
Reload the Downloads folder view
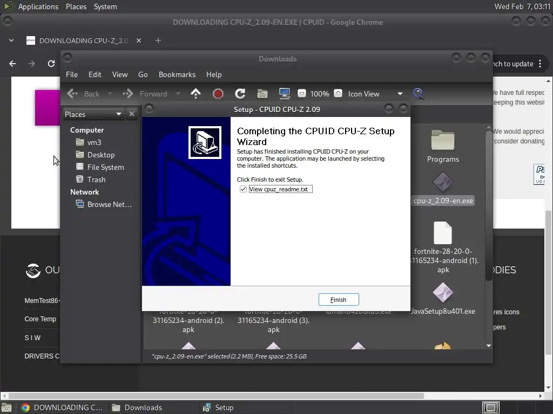click(240, 94)
